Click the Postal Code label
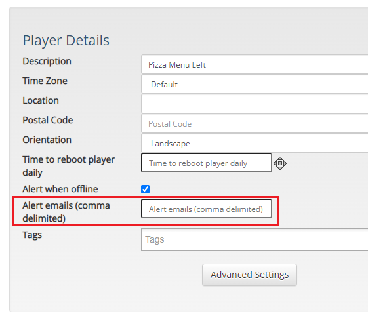Screen dimensions: 368x324 click(x=48, y=120)
